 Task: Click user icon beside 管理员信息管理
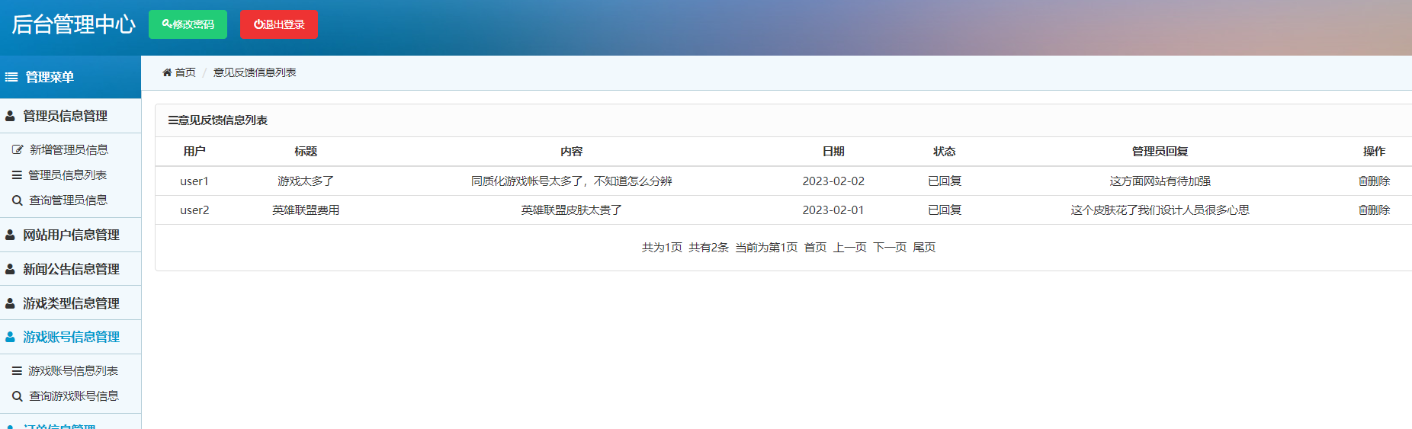(x=10, y=116)
